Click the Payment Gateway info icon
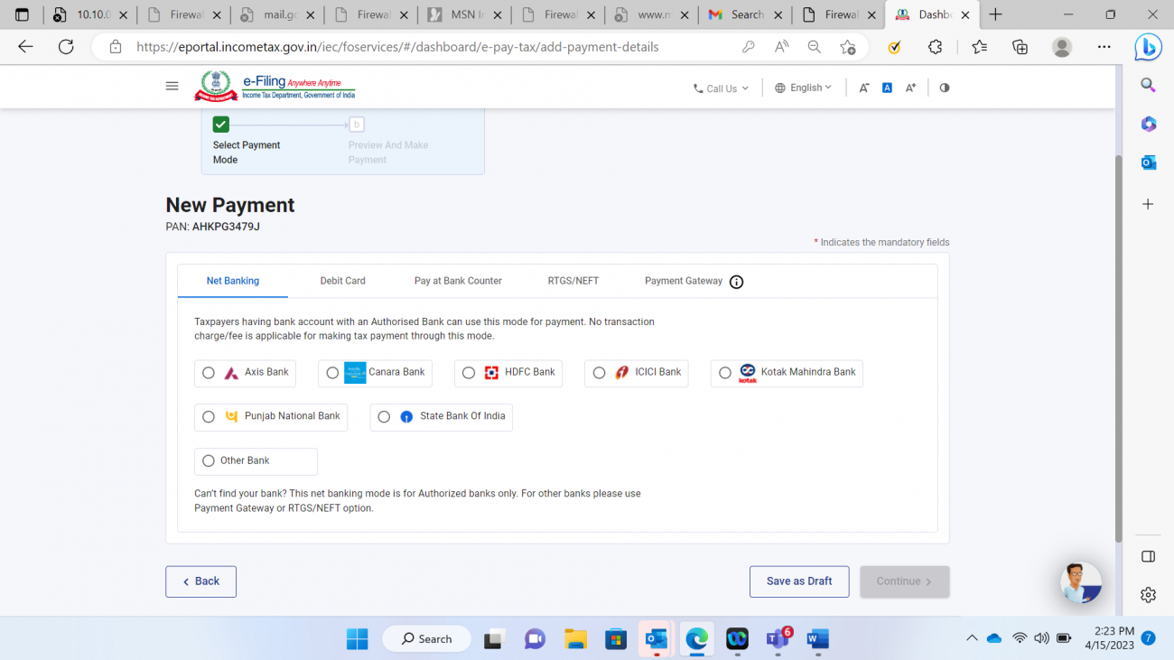1174x660 pixels. click(736, 282)
